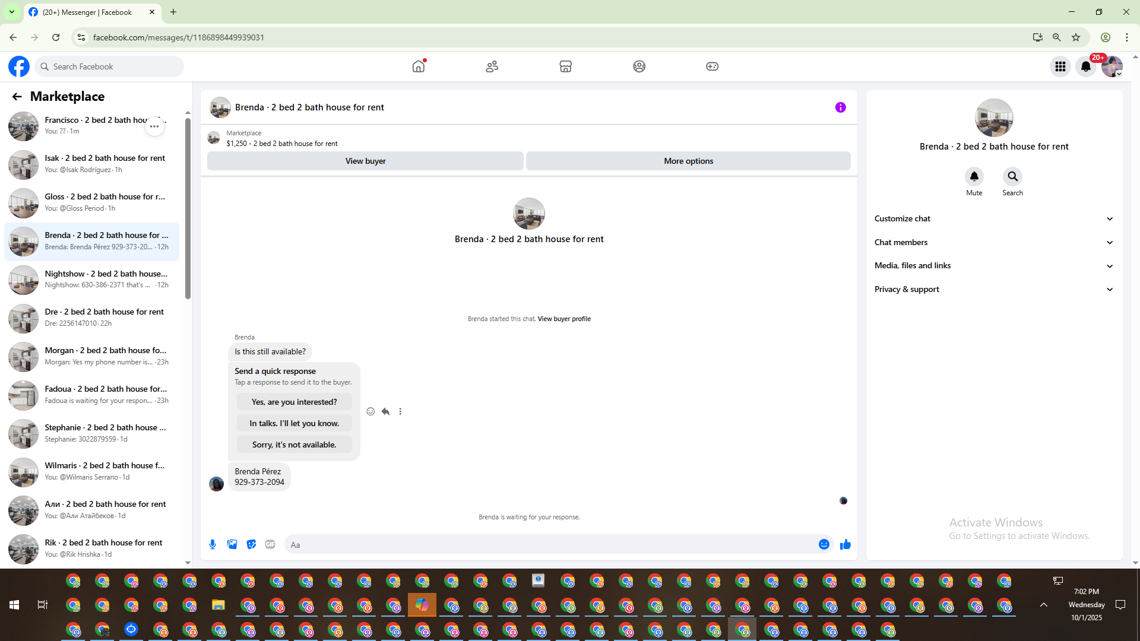Open the Facebook menu grid icon

pyautogui.click(x=1060, y=66)
